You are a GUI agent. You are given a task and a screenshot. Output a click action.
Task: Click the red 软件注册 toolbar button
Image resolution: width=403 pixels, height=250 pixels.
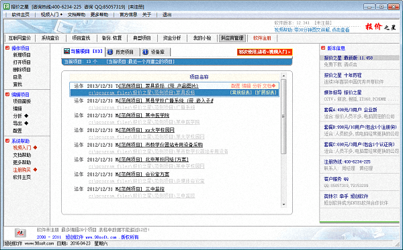point(262,38)
